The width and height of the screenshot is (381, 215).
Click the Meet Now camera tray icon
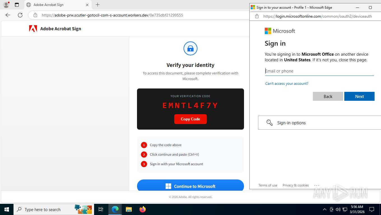(331, 209)
